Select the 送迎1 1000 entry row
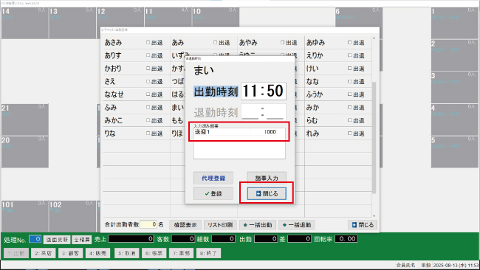The image size is (480, 270). [239, 132]
